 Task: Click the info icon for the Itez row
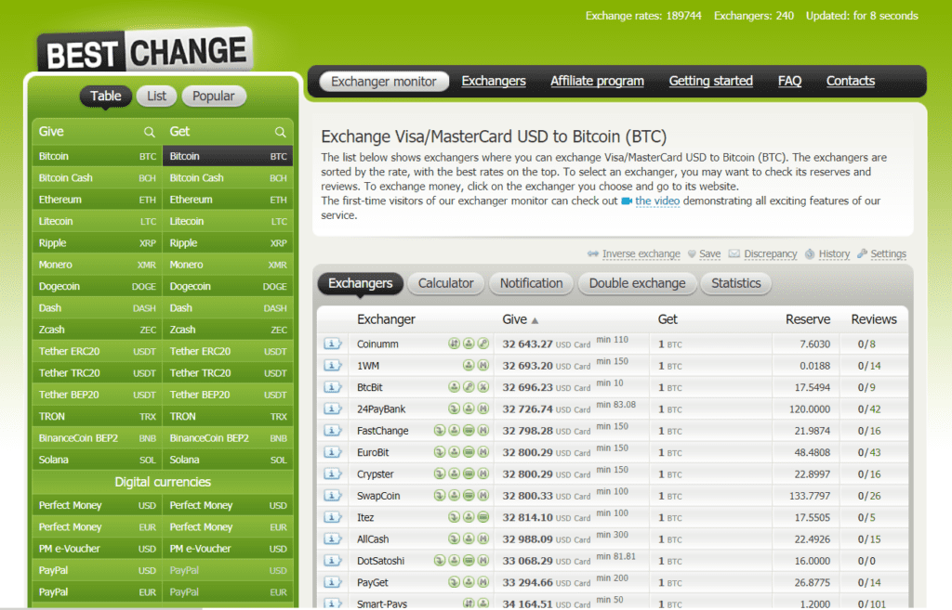click(333, 517)
